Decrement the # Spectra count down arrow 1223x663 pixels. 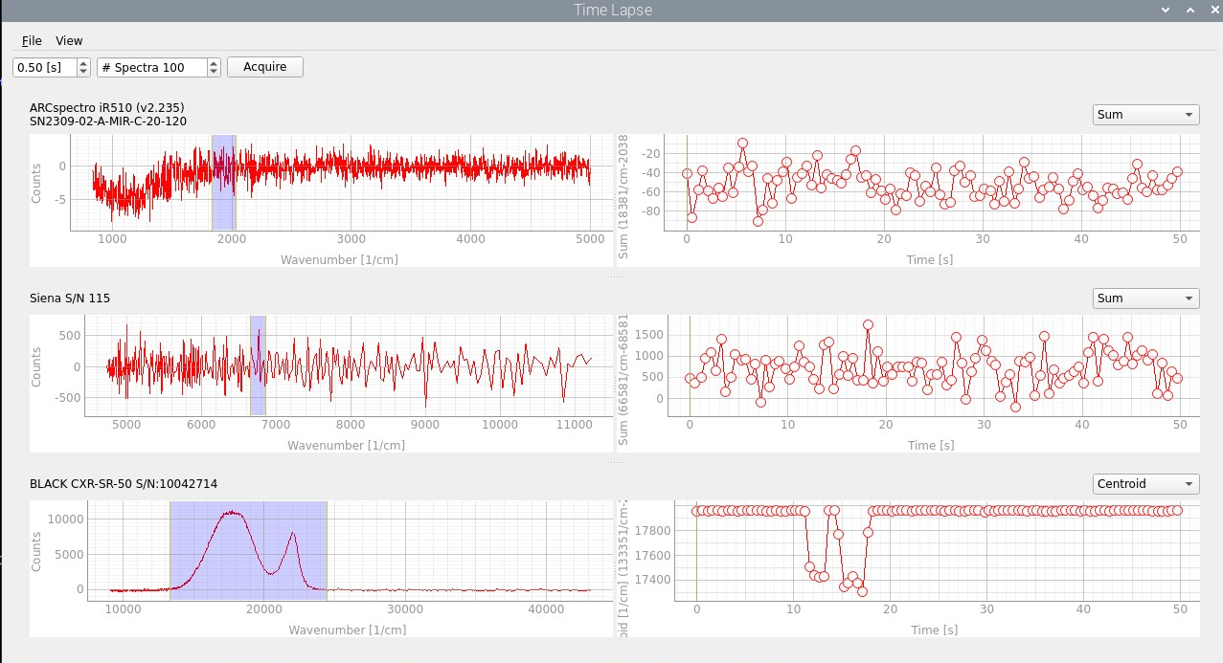[x=213, y=72]
